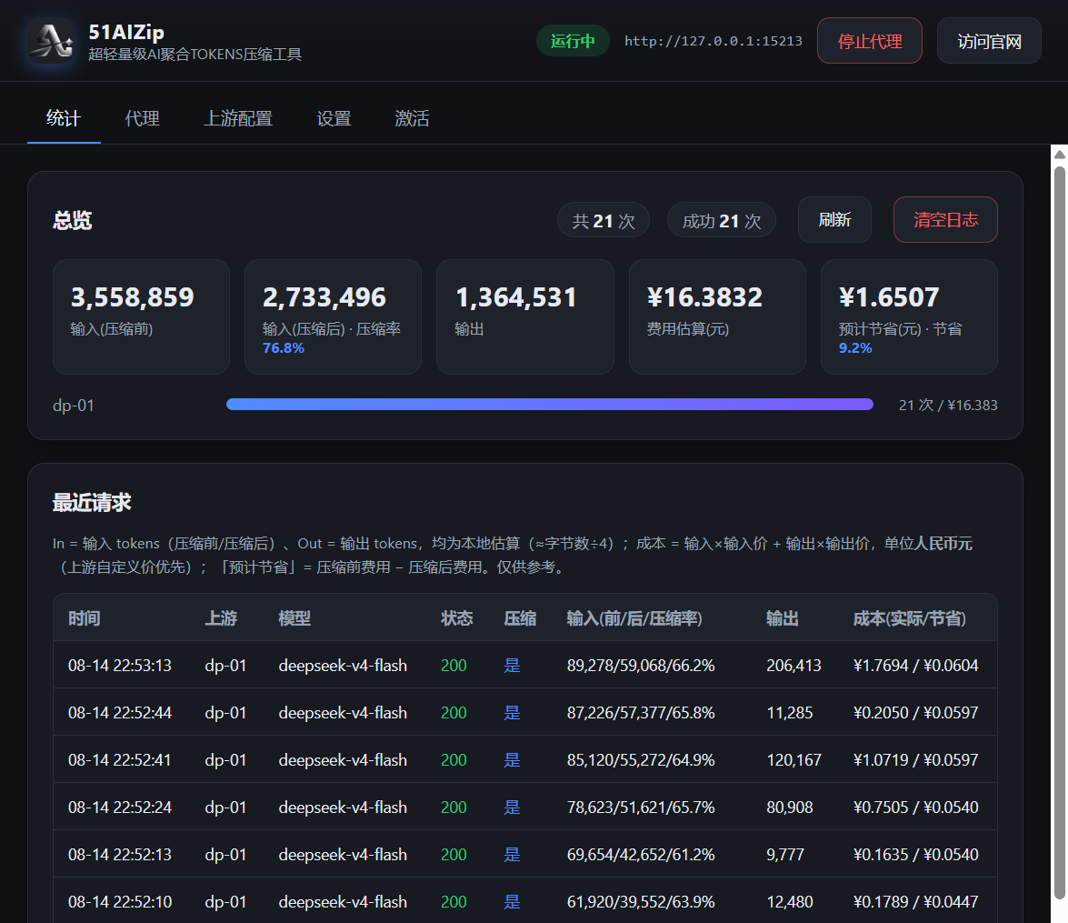Click the 9,777 output cell
The image size is (1068, 923).
785,854
